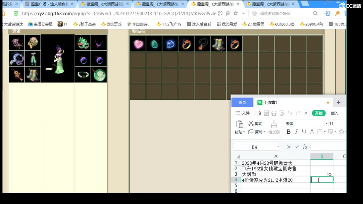Click the font size box showing 11
363x204 pixels.
tap(337, 124)
